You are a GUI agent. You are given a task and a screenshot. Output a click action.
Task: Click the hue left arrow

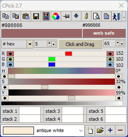click(5, 76)
